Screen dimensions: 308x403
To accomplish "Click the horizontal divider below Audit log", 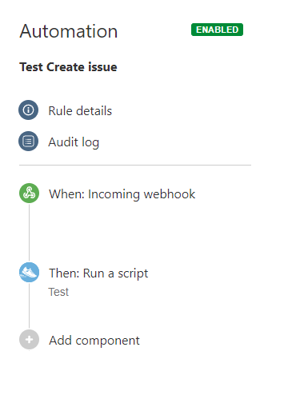I will [135, 165].
